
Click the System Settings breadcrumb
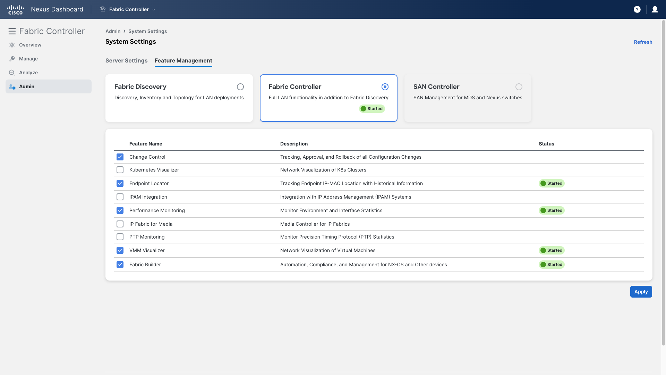click(147, 31)
